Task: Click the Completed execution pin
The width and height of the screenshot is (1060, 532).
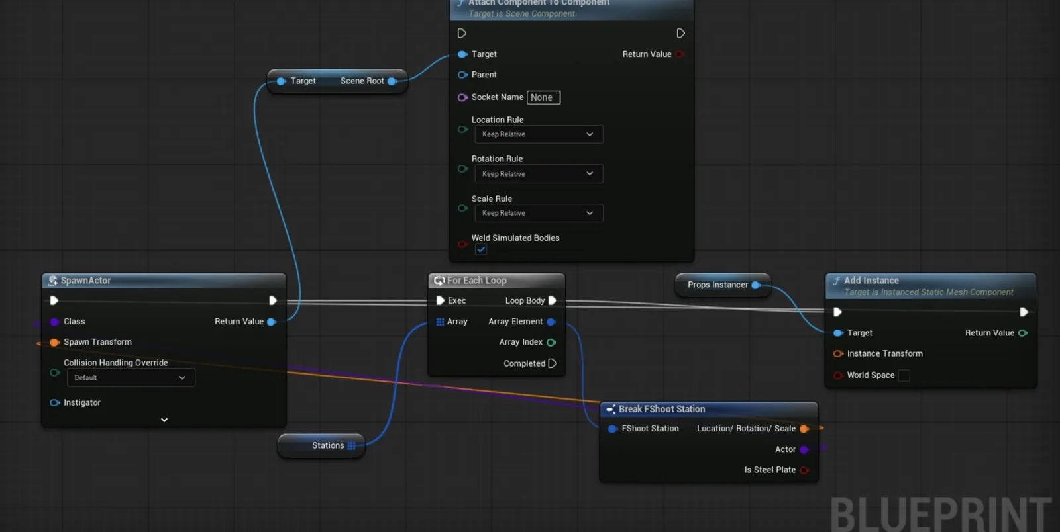Action: coord(553,363)
